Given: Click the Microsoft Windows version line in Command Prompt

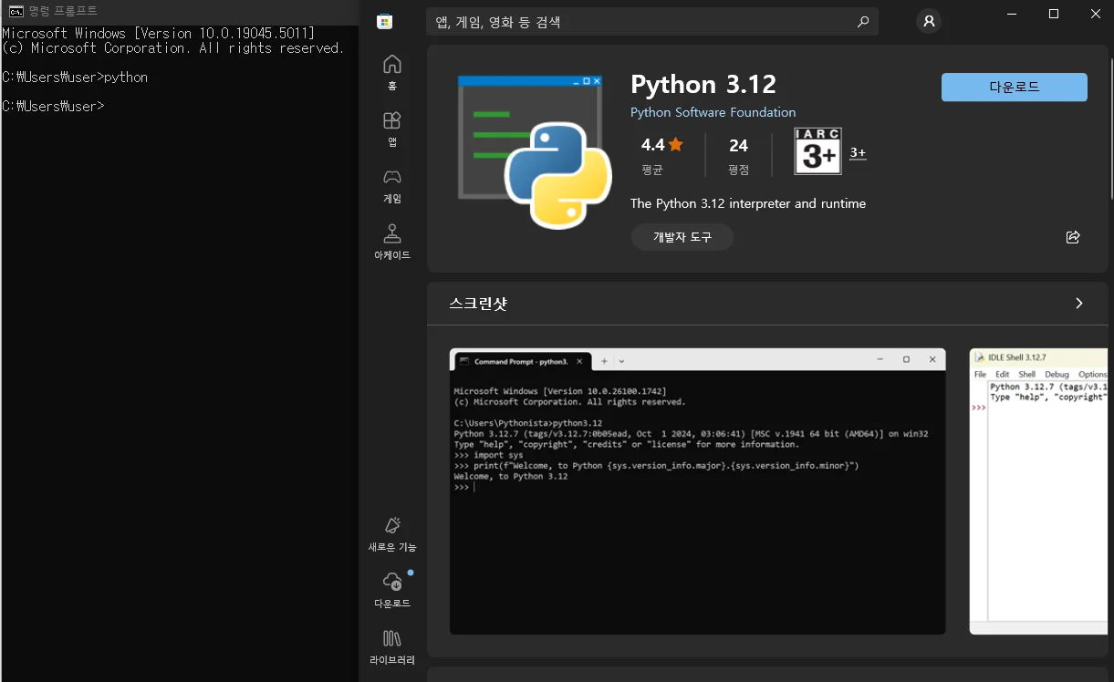Looking at the screenshot, I should coord(158,34).
